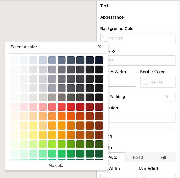Viewport: 180px width, 178px height.
Task: Choose the darkest forest green swatch
Action: click(99, 153)
